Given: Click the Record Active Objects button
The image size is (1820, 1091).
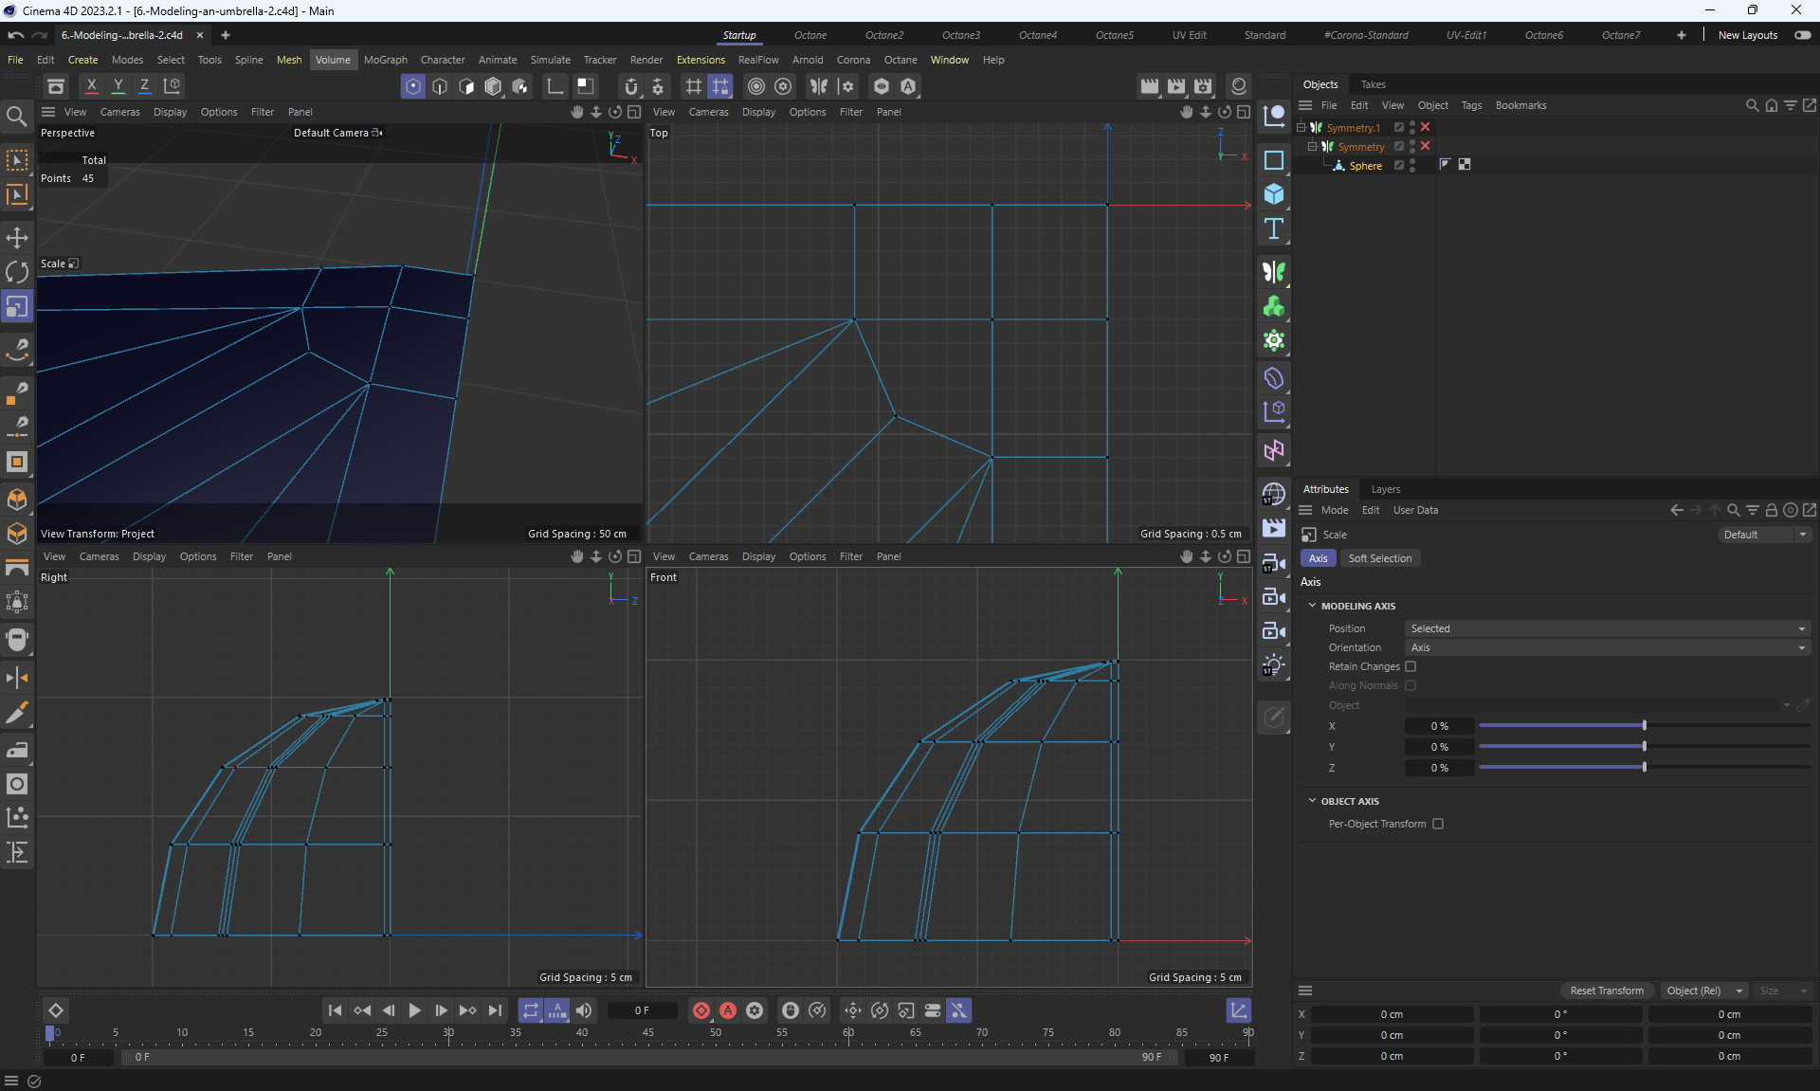Looking at the screenshot, I should point(701,1010).
